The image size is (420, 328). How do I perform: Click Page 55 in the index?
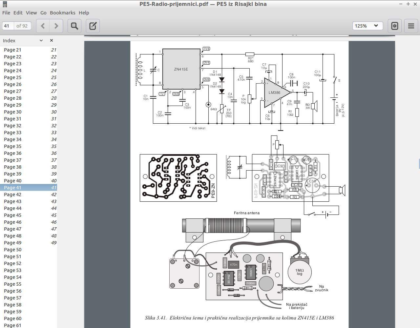pyautogui.click(x=29, y=284)
